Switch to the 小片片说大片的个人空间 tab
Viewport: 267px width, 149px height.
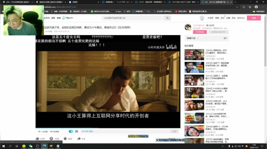point(184,2)
